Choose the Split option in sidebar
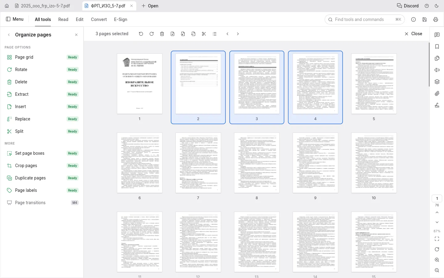This screenshot has height=278, width=444. (43, 131)
